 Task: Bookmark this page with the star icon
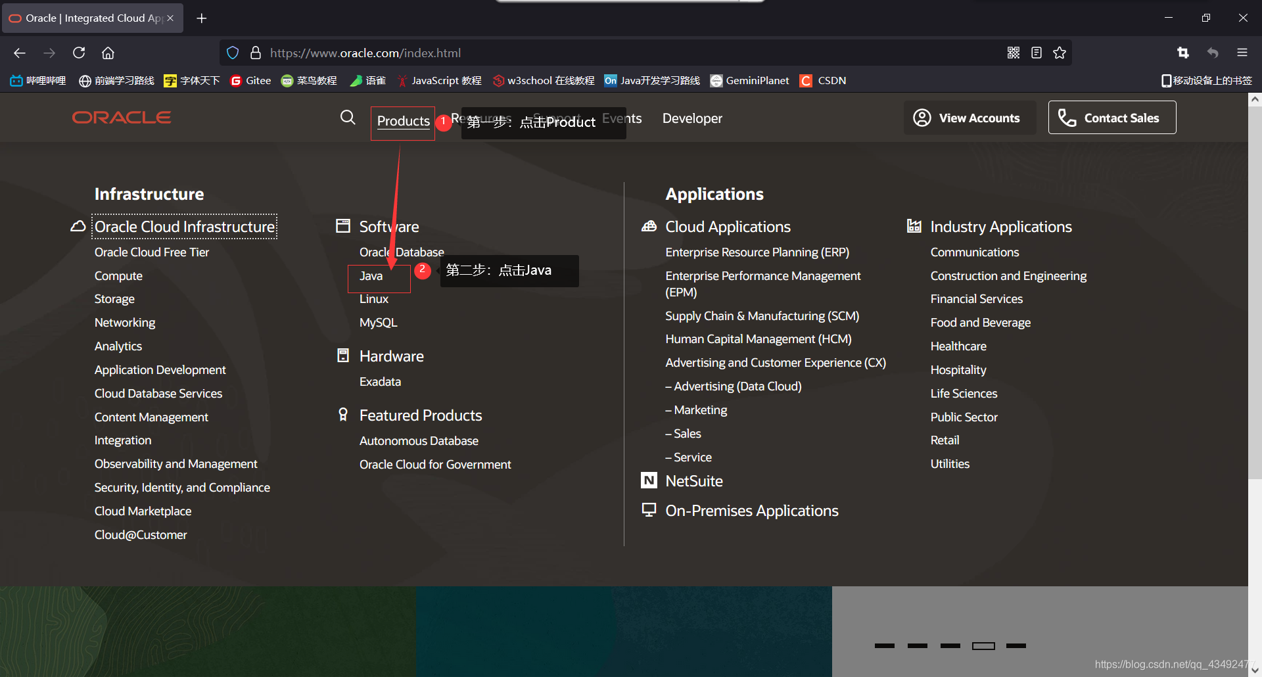click(1060, 53)
